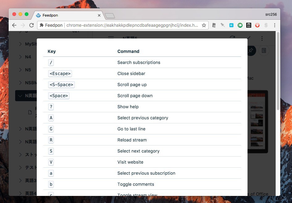Click the src256 profile button

[271, 14]
